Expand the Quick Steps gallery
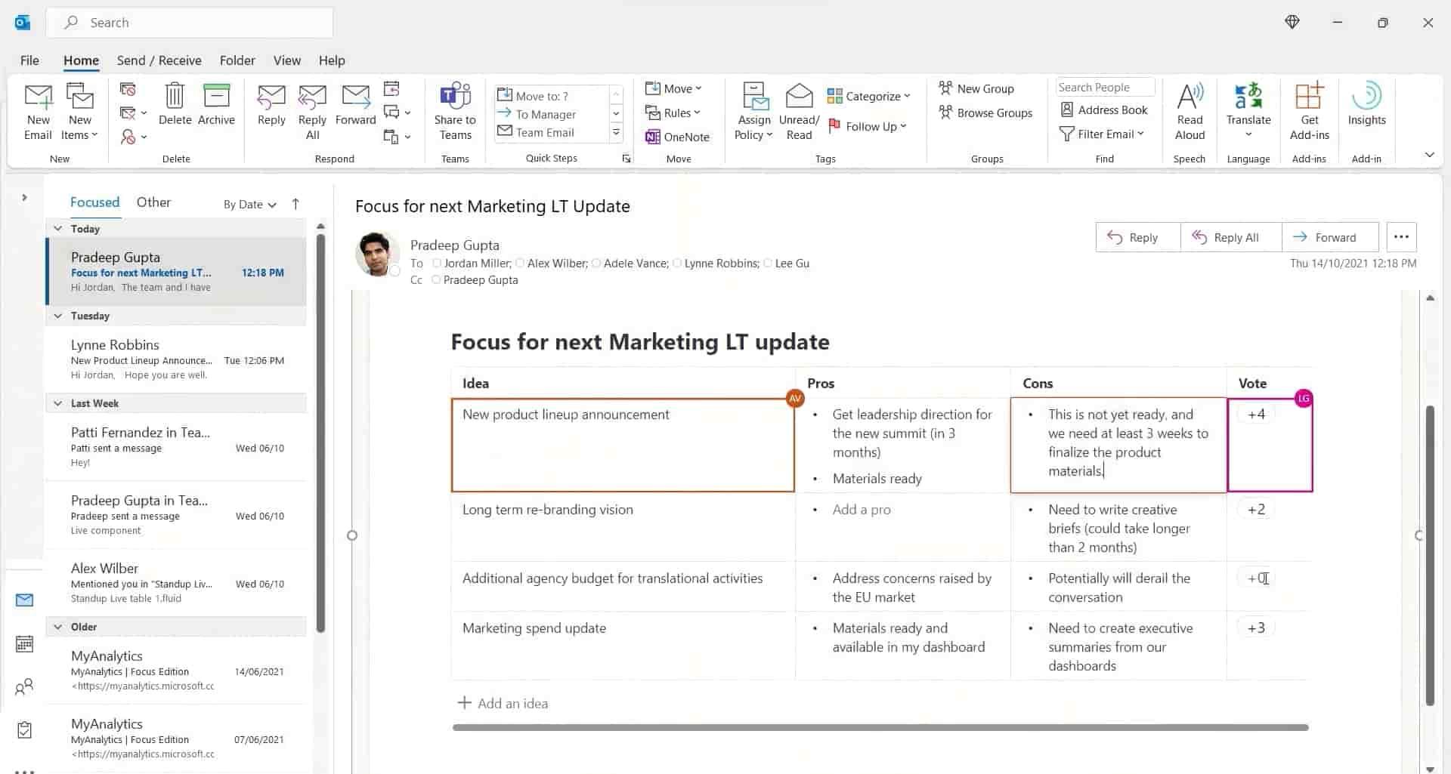The width and height of the screenshot is (1451, 774). [x=616, y=132]
